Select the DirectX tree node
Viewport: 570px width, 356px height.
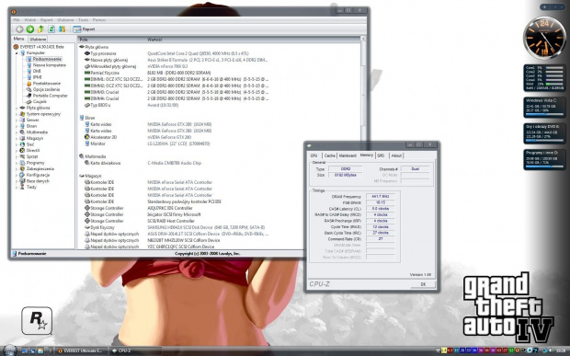[x=33, y=150]
